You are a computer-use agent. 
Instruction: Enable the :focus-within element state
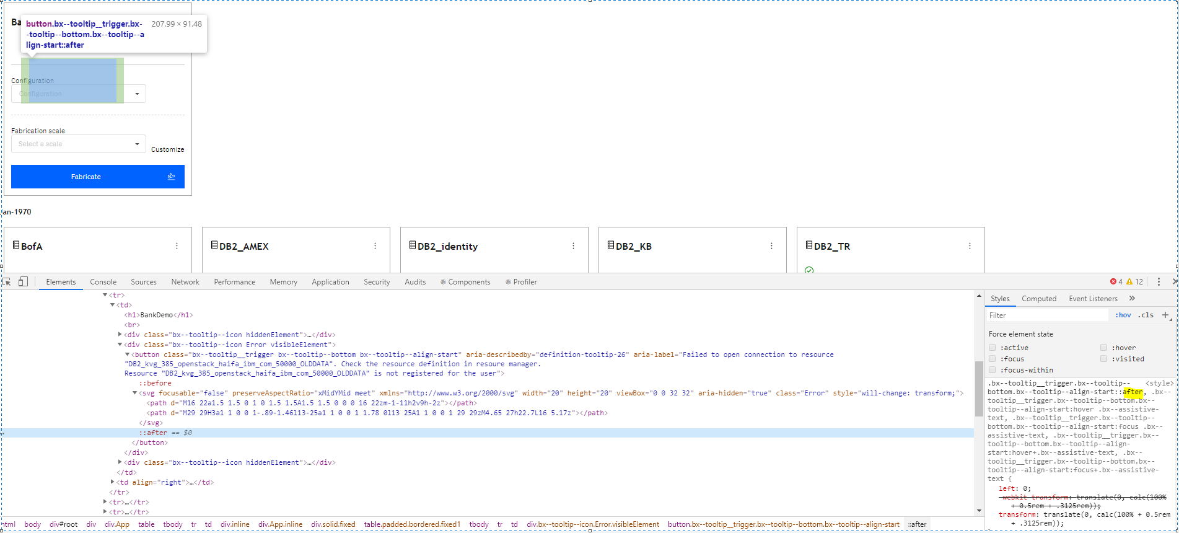click(x=993, y=370)
